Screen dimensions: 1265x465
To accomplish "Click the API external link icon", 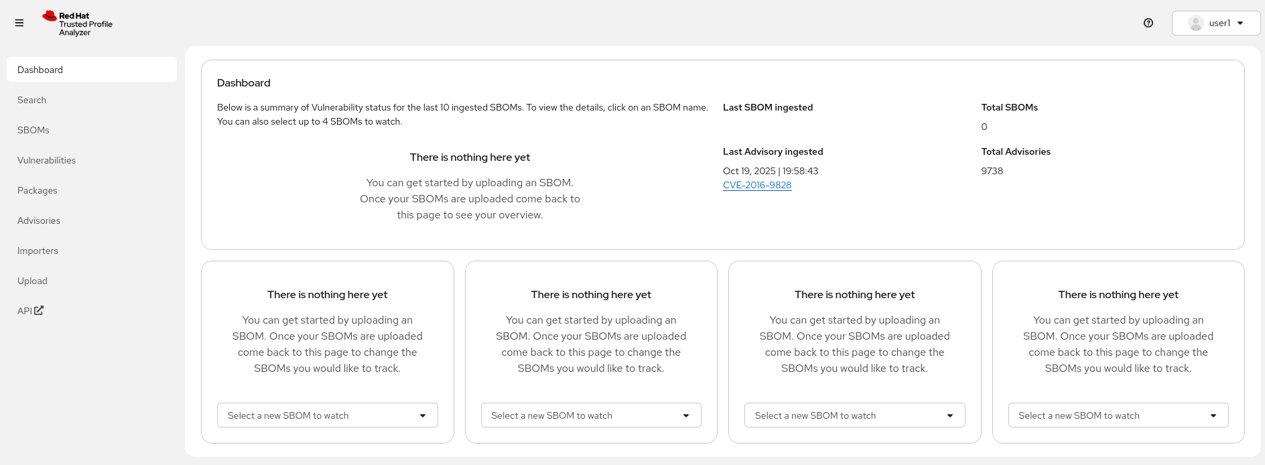I will click(39, 310).
